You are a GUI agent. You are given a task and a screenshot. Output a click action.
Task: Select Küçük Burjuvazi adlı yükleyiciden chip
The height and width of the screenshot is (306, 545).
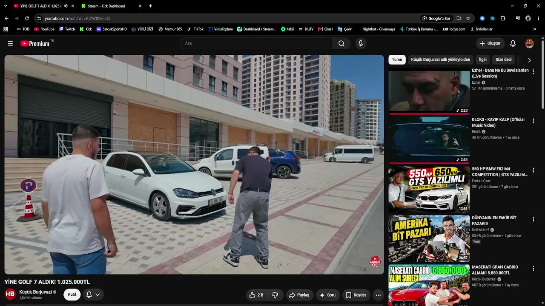pos(440,59)
